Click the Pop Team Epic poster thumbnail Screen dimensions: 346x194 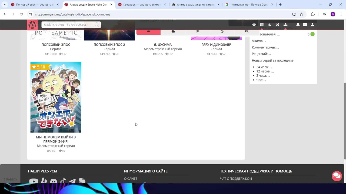click(56, 34)
